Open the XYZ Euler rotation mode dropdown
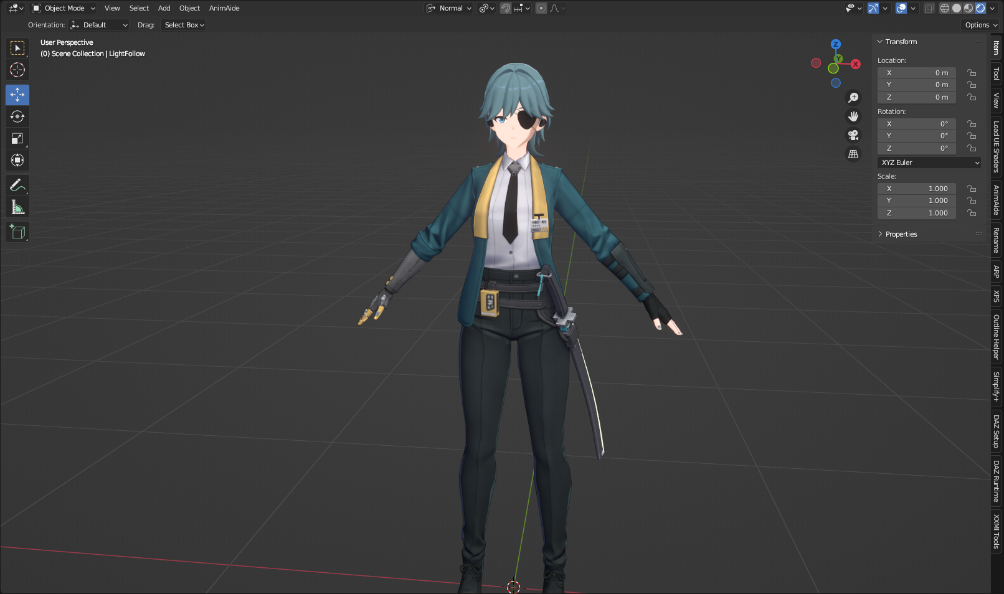Image resolution: width=1004 pixels, height=594 pixels. 929,163
